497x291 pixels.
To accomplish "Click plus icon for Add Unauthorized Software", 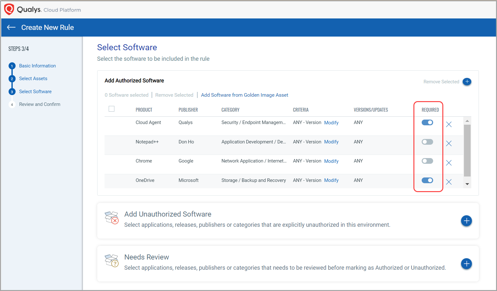I will point(466,221).
